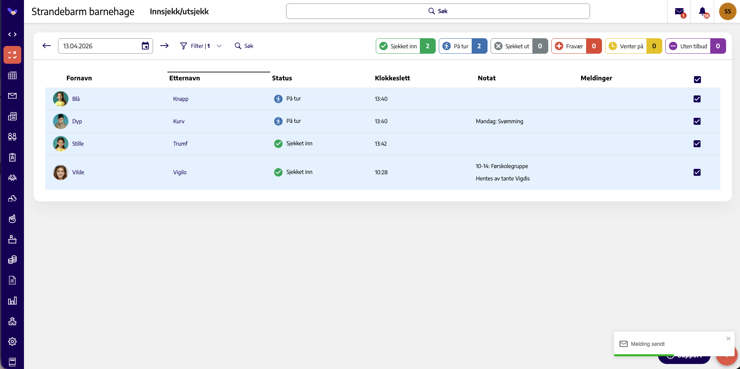Uncheck the checkbox for Vilde Vigilo

click(697, 172)
